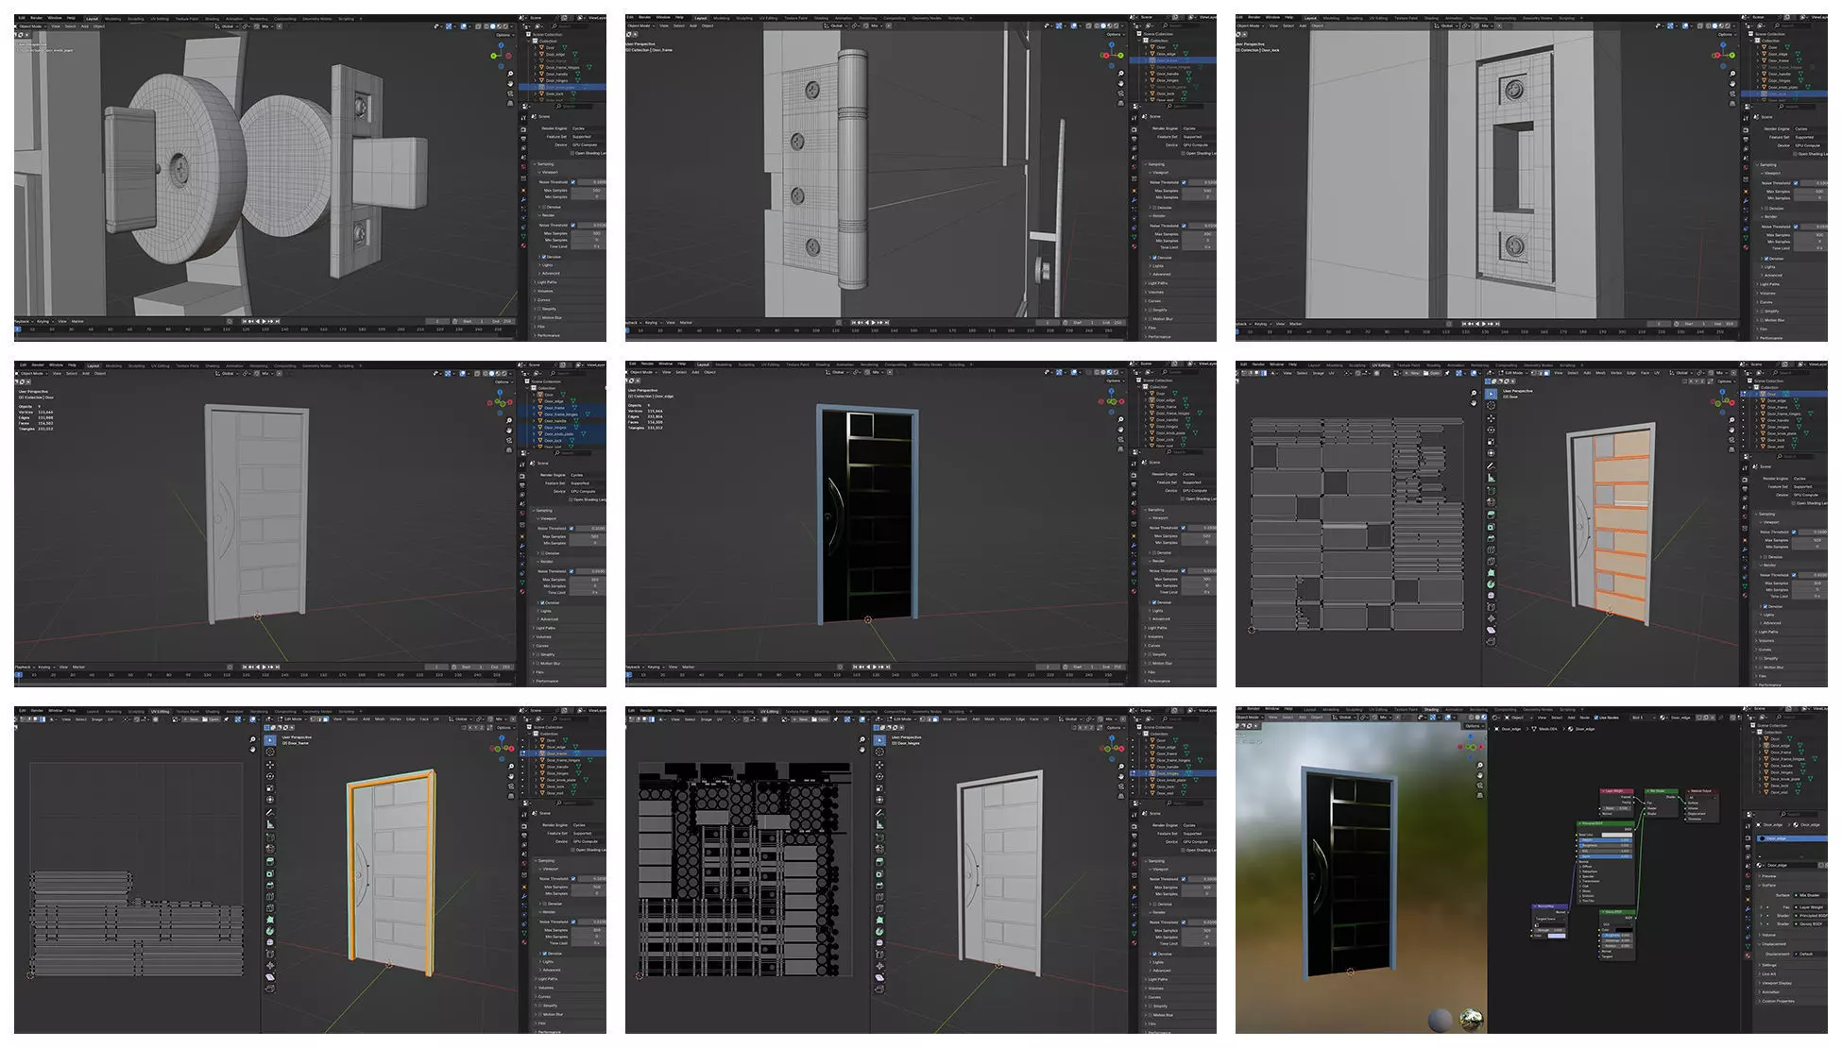Viewport: 1842px width, 1048px height.
Task: Select the Spin tool in orange-panel door screenshot
Action: [1491, 583]
